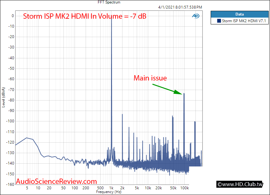Click the '20k' frequency axis tick label
The image size is (270, 195).
[159, 188]
